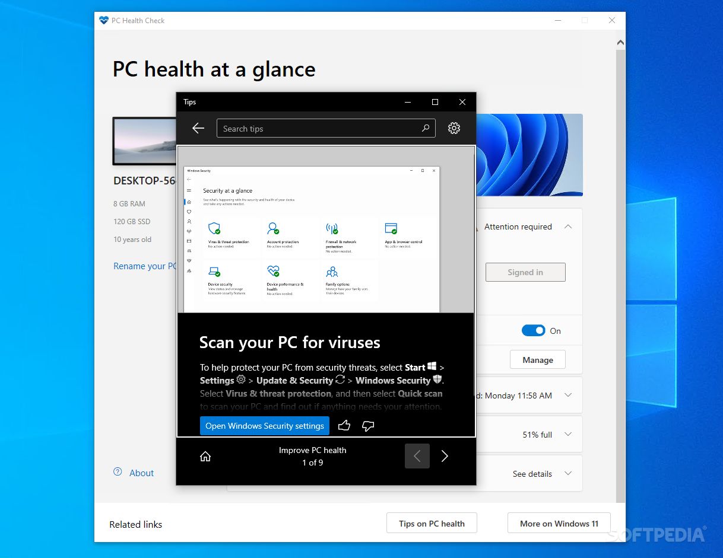
Task: Click the Tips back arrow icon
Action: pos(198,128)
